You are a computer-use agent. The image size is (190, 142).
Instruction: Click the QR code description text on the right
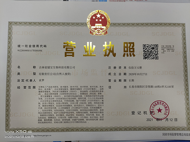click(x=168, y=49)
